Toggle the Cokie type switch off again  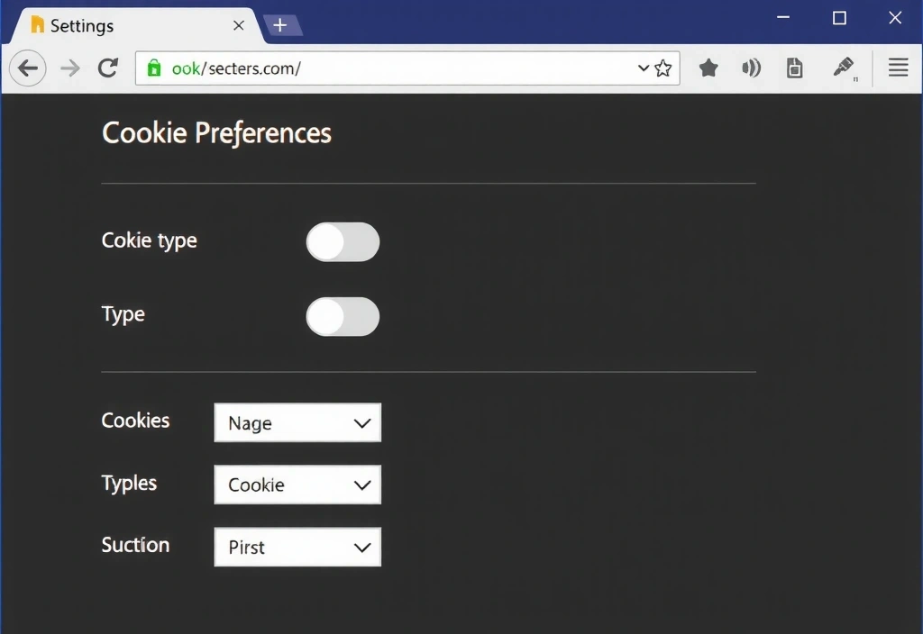point(343,241)
